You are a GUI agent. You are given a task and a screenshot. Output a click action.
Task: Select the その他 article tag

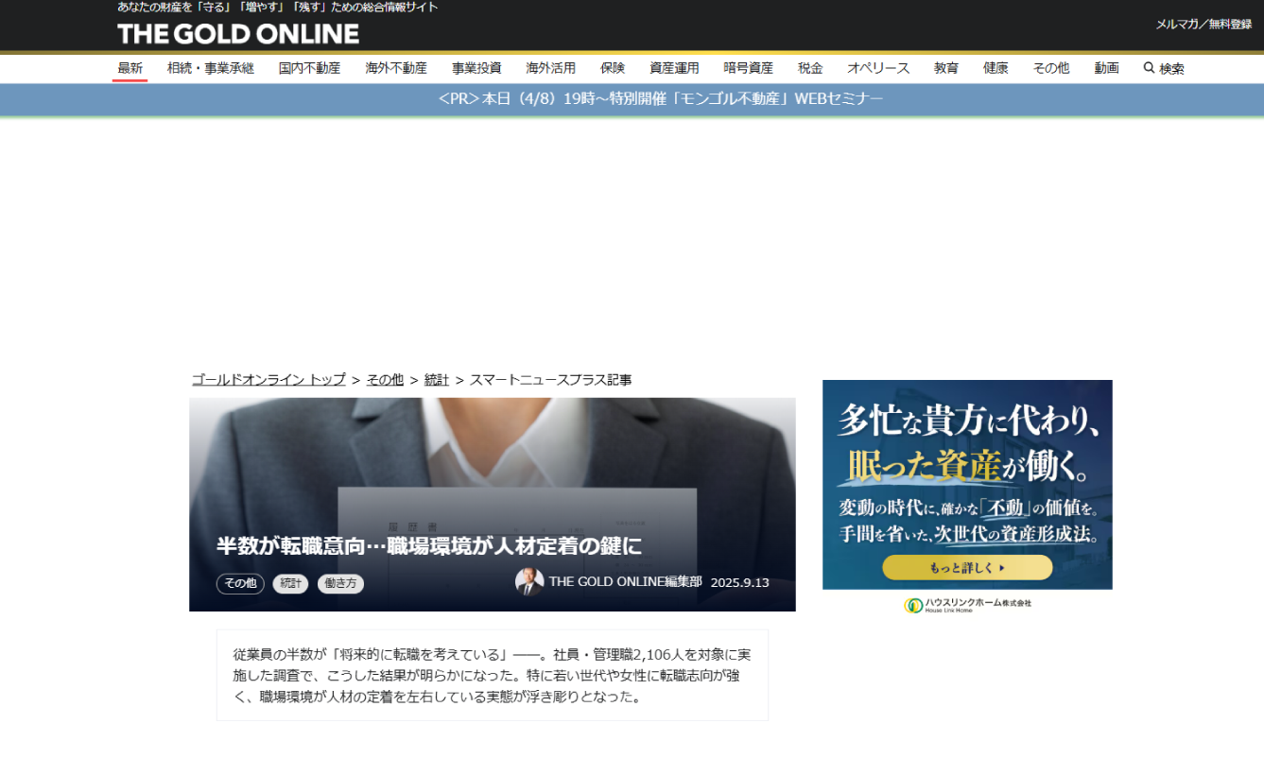[x=240, y=584]
